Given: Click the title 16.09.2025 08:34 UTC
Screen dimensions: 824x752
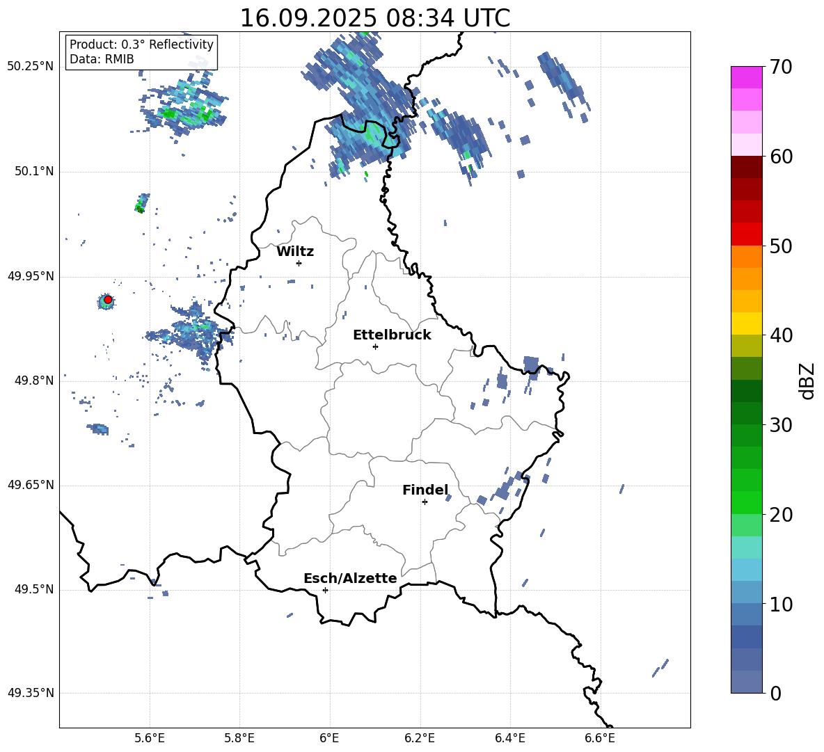Looking at the screenshot, I should (x=375, y=18).
